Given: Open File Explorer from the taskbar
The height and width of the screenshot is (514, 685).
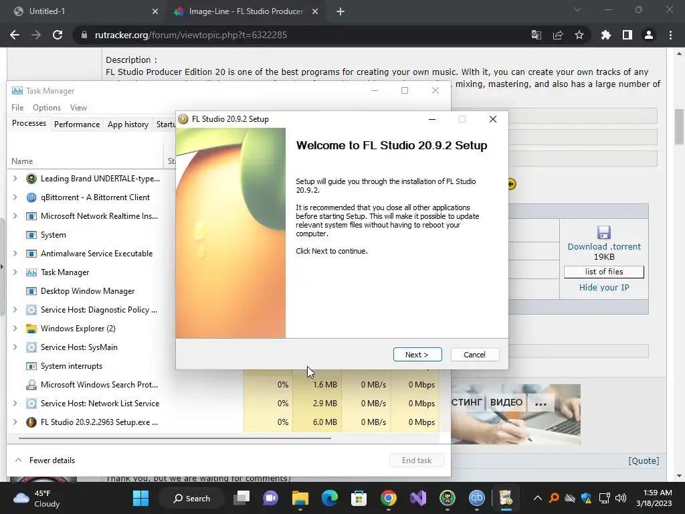Looking at the screenshot, I should coord(300,498).
